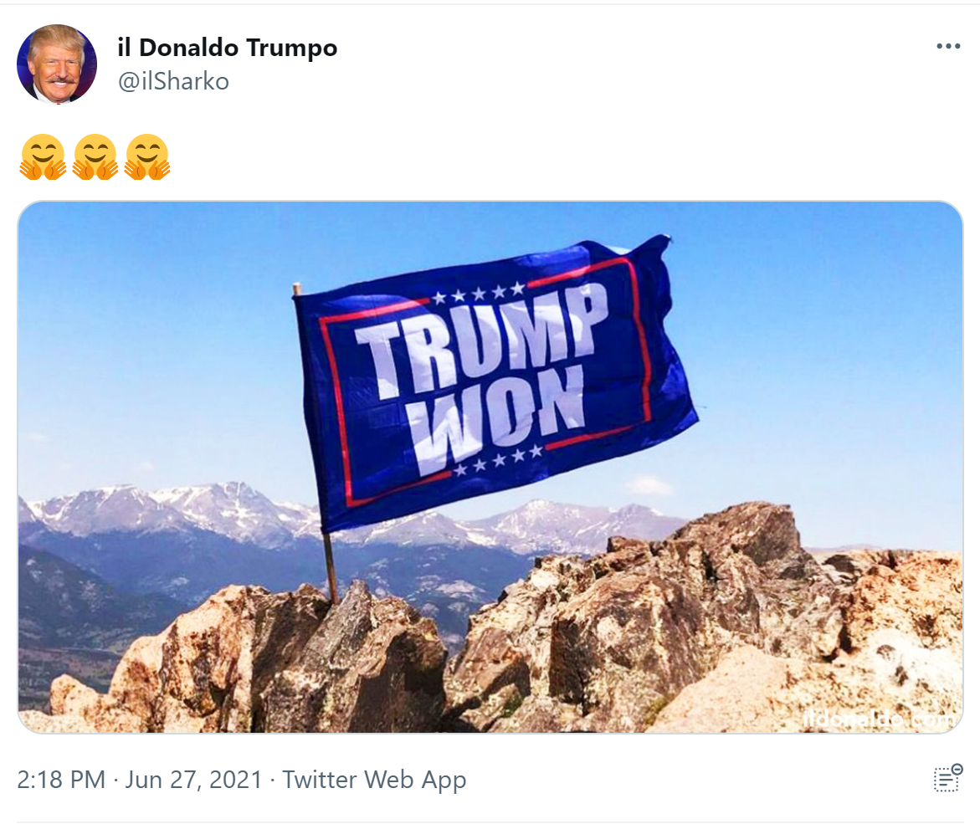
Task: Open the il Donaldo Trumpo display name
Action: (228, 48)
